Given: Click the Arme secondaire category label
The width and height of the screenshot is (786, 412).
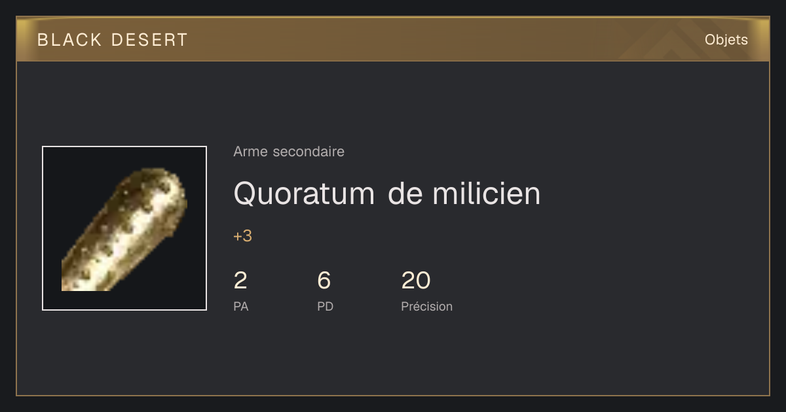Looking at the screenshot, I should point(289,152).
